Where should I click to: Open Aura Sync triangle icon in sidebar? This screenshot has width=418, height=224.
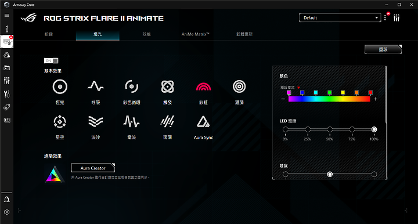(x=6, y=55)
